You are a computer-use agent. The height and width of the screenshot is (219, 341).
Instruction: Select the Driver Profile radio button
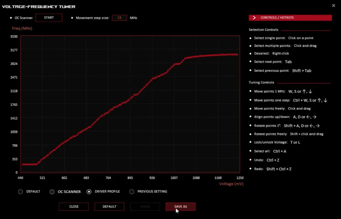(x=89, y=192)
